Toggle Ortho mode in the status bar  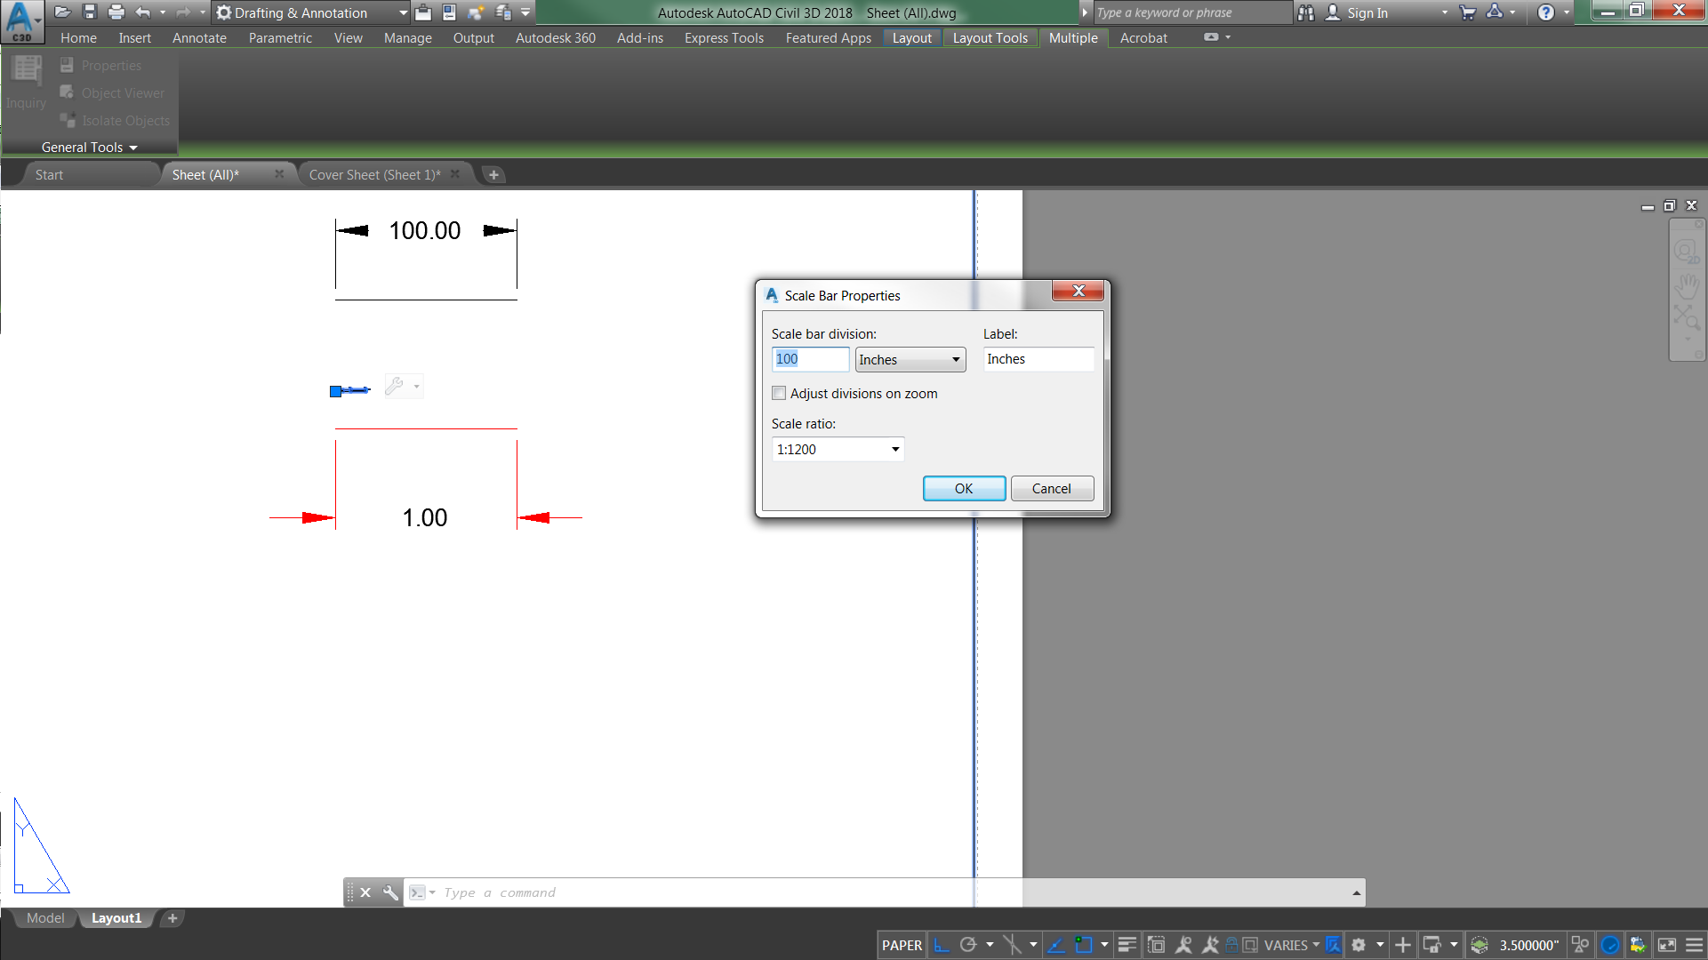coord(941,945)
